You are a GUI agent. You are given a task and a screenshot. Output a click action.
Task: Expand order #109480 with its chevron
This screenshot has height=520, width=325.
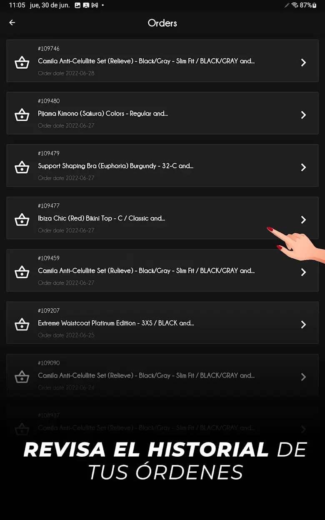(303, 115)
